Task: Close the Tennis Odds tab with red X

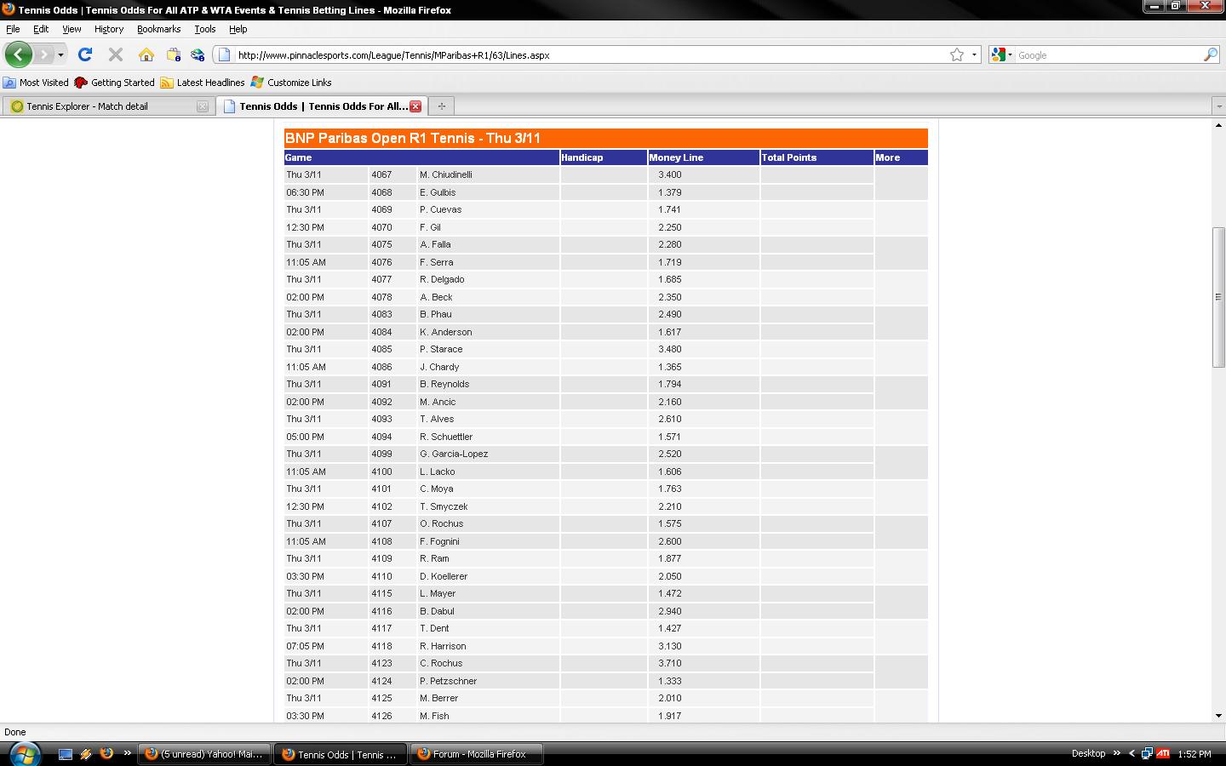Action: point(415,106)
